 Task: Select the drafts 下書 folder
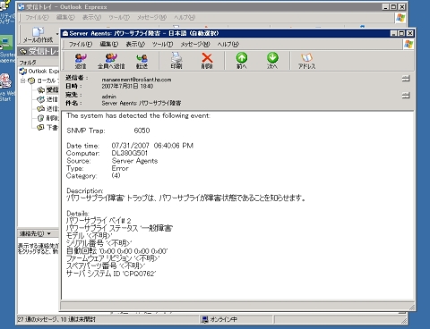coord(41,128)
